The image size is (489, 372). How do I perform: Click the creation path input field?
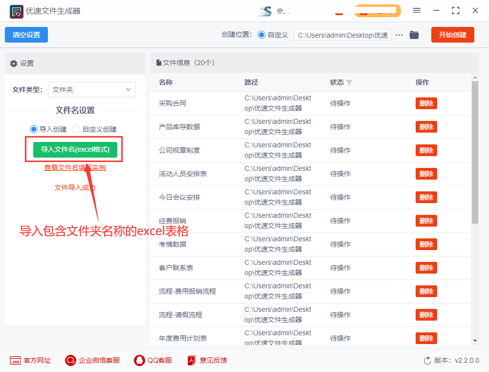342,35
